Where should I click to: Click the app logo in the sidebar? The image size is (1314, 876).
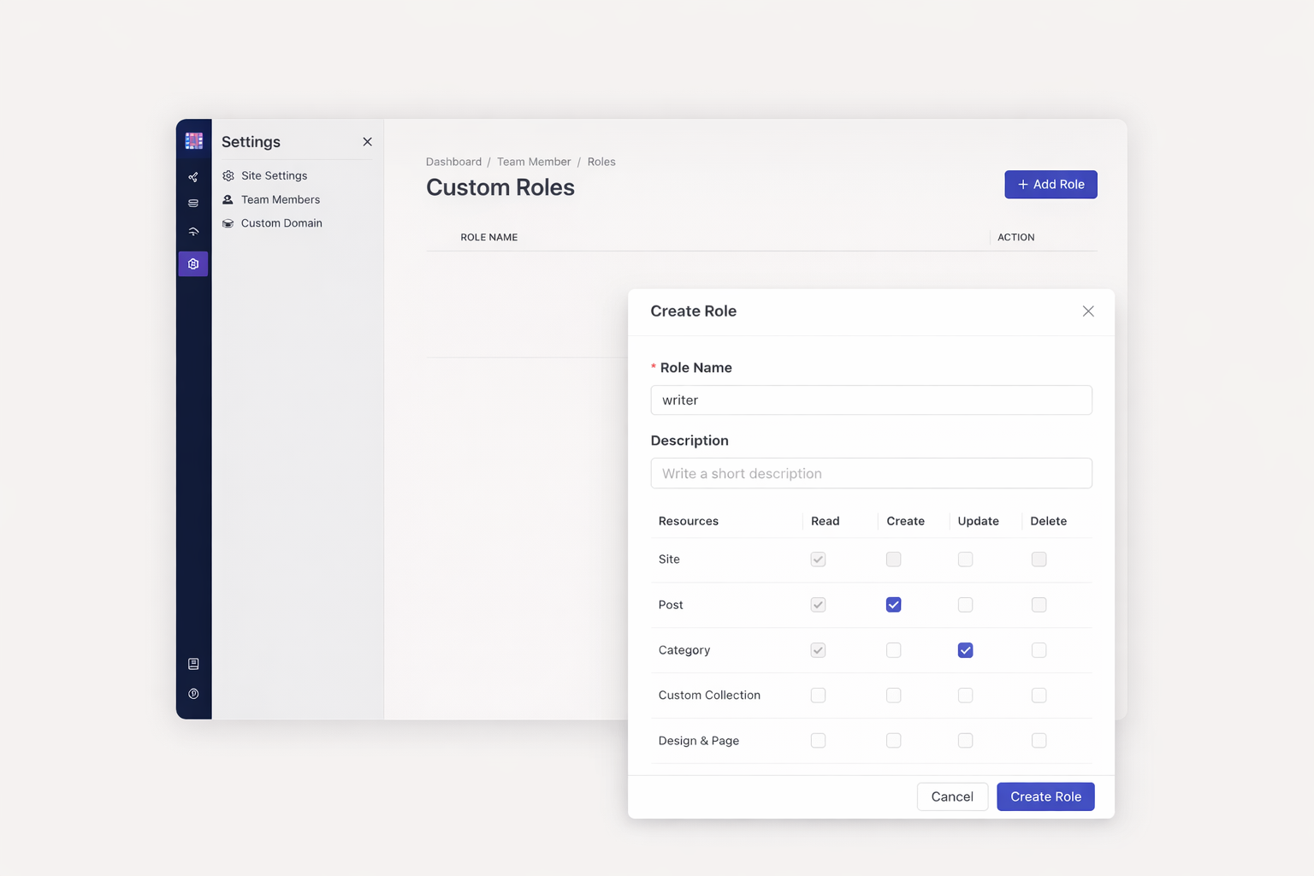click(x=194, y=141)
